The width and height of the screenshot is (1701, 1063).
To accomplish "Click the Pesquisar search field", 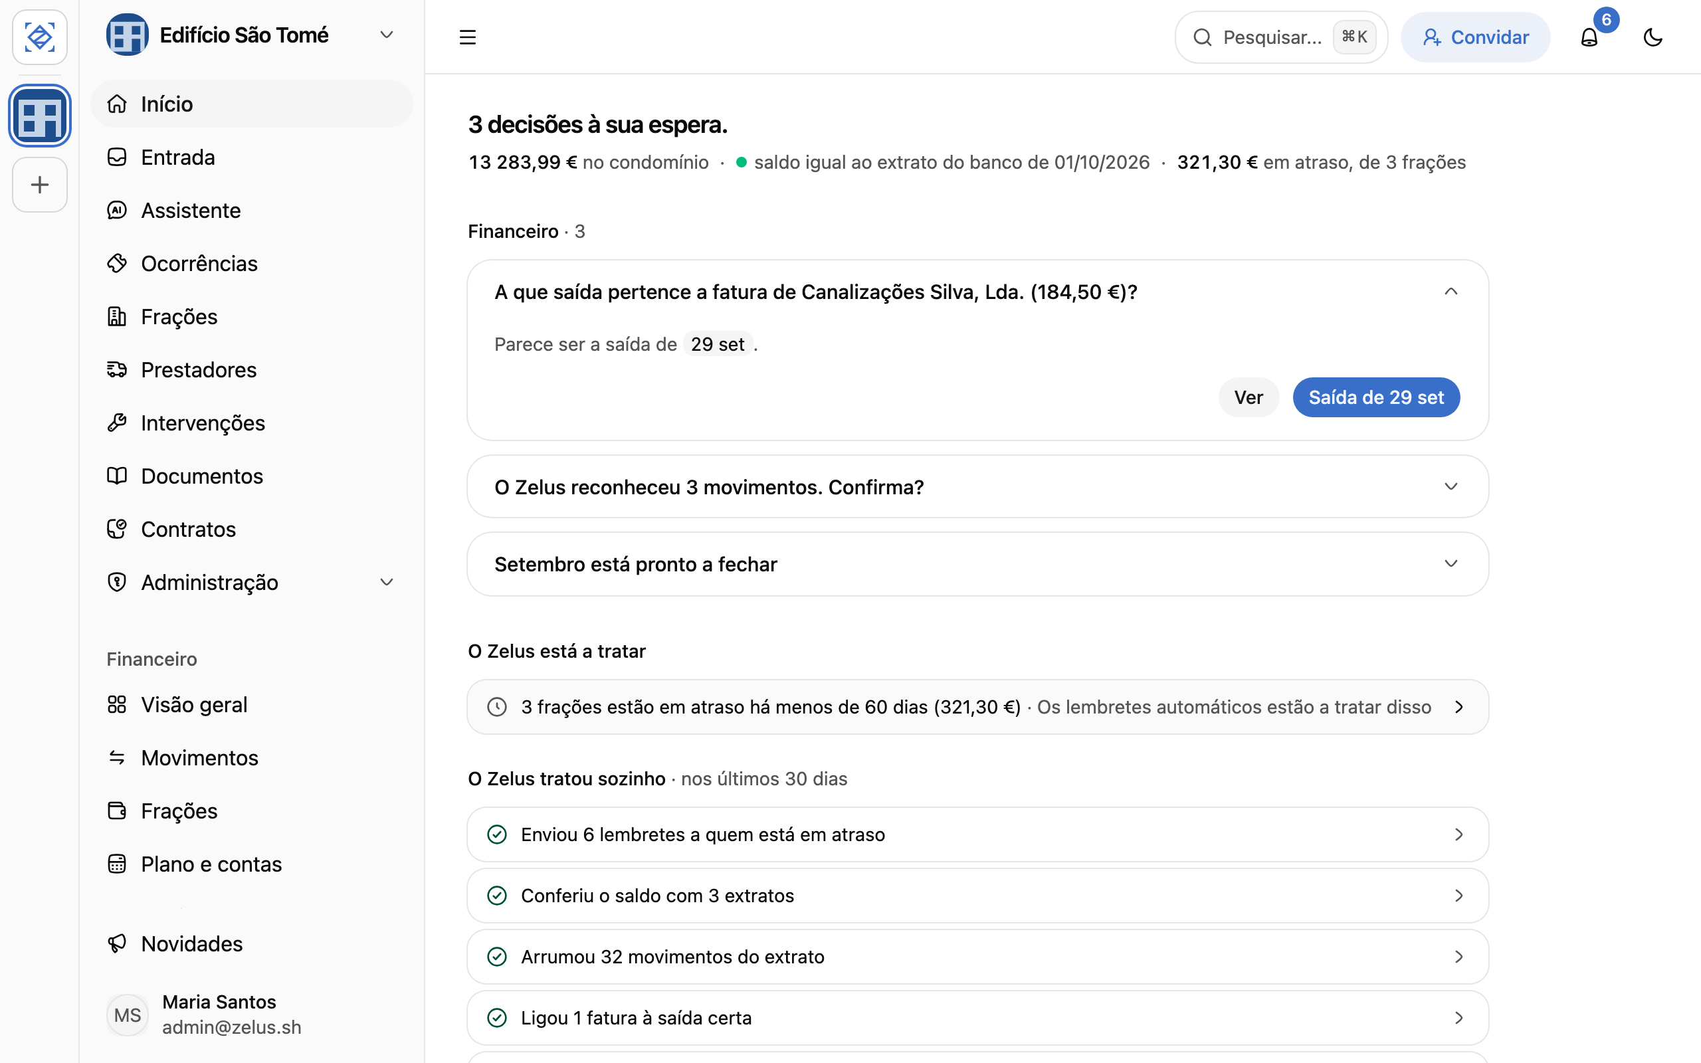I will 1280,37.
